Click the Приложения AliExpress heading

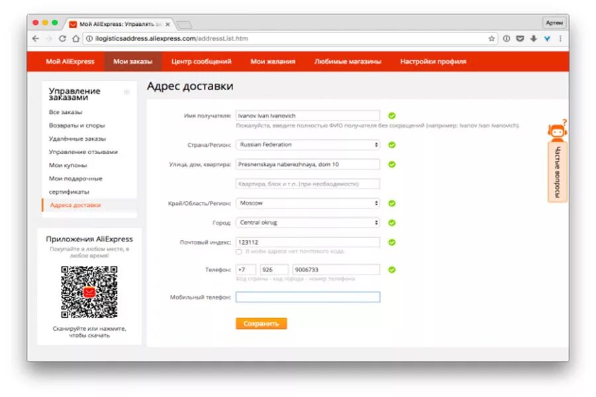point(89,239)
